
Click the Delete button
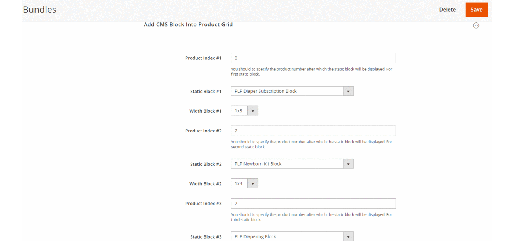[447, 10]
